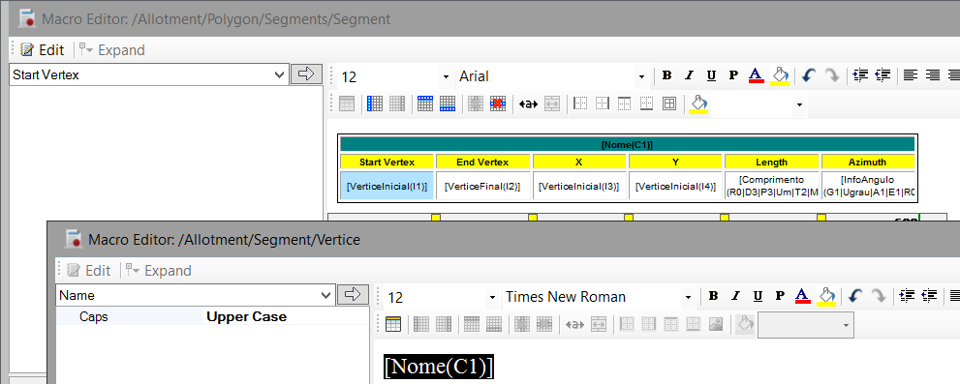Toggle Underline in Times New Roman toolbar

(758, 296)
